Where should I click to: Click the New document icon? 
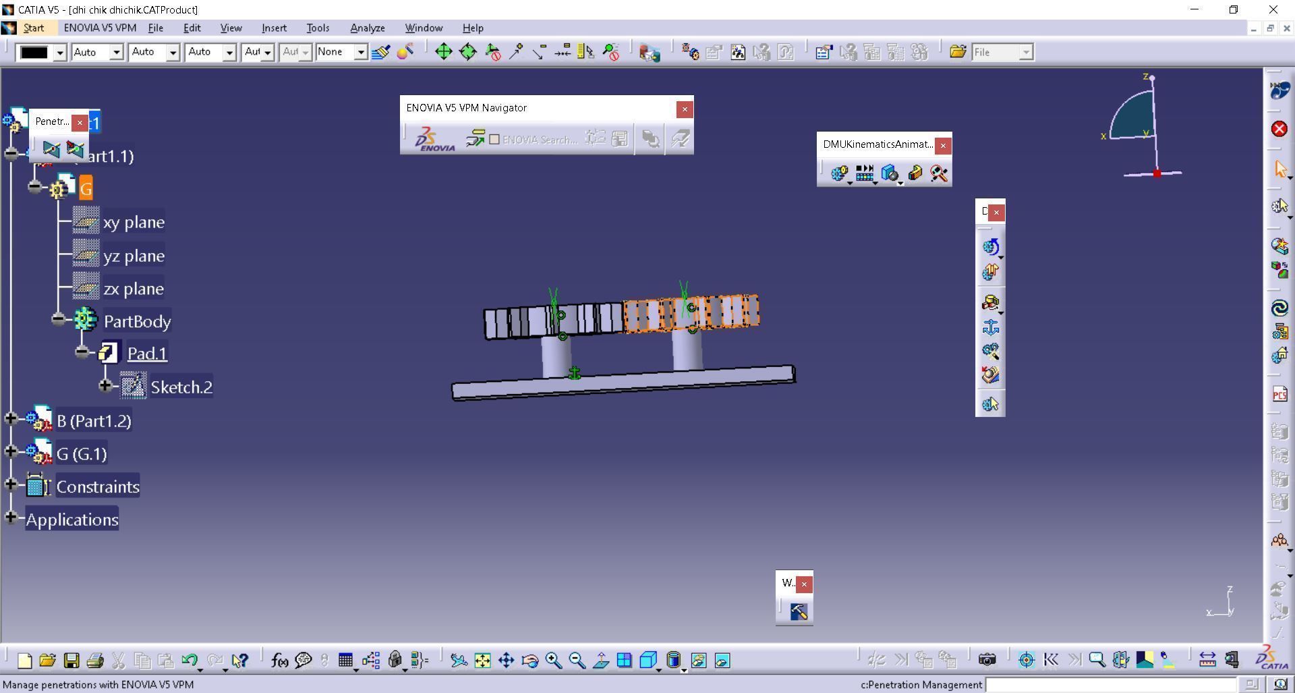coord(24,661)
